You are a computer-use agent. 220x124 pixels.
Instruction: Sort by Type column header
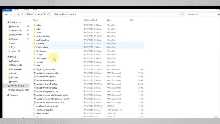point(109,20)
